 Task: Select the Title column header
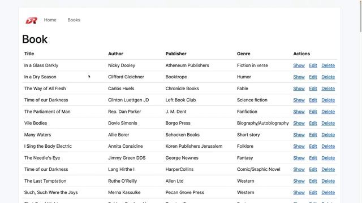(29, 54)
